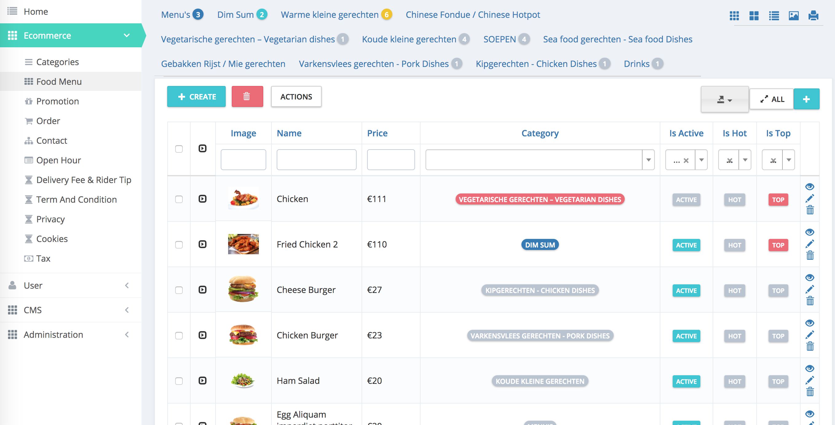Delete Ham Salad via trash icon
The image size is (835, 425).
[810, 392]
